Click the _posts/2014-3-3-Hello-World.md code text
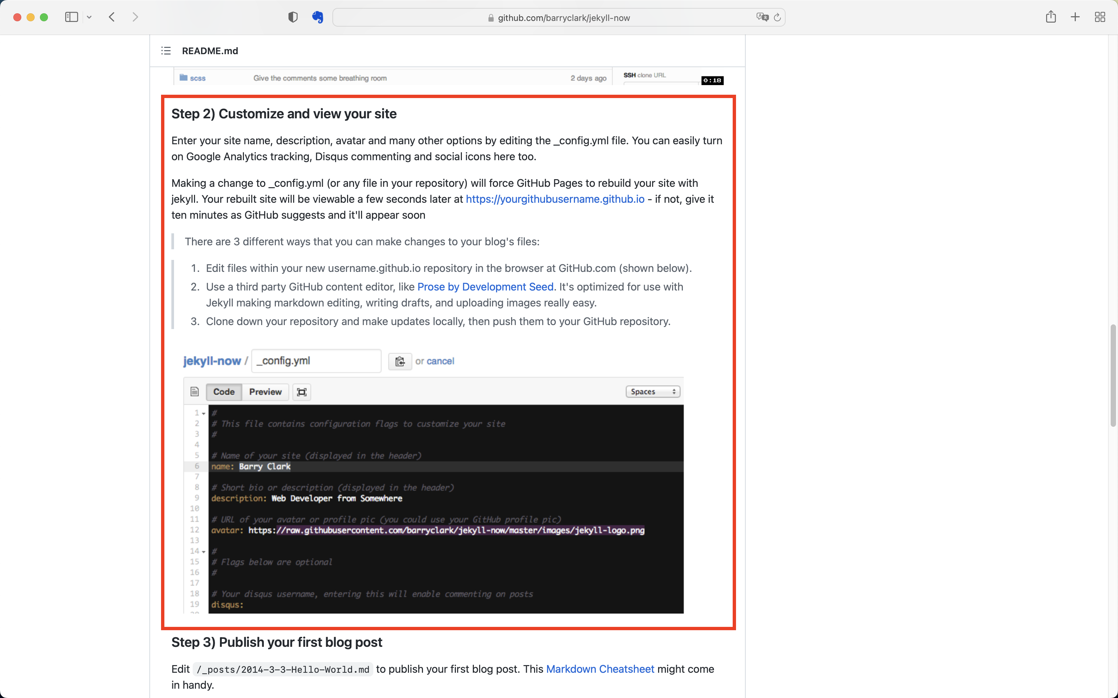The width and height of the screenshot is (1118, 698). tap(283, 669)
